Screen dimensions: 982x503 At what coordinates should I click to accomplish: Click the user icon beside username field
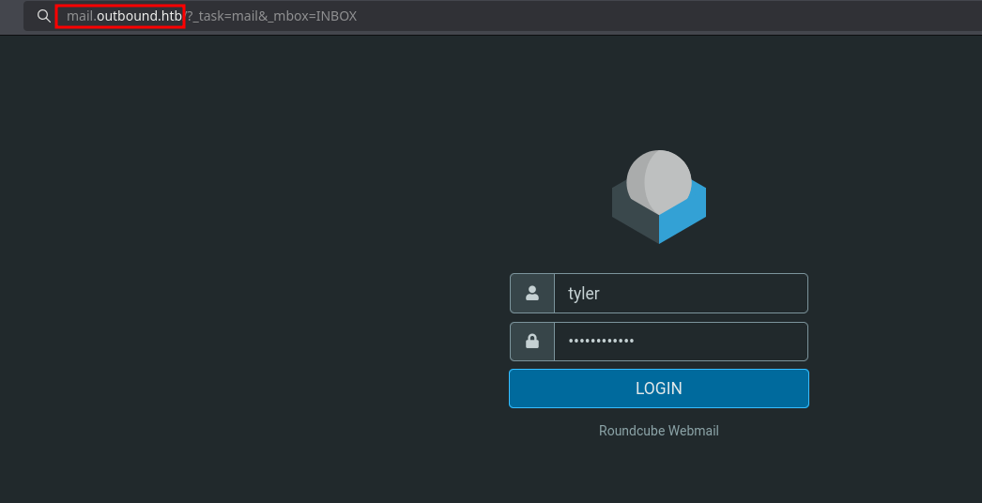point(532,293)
